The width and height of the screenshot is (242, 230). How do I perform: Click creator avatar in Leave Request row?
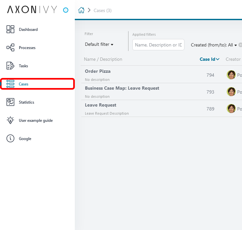point(231,109)
